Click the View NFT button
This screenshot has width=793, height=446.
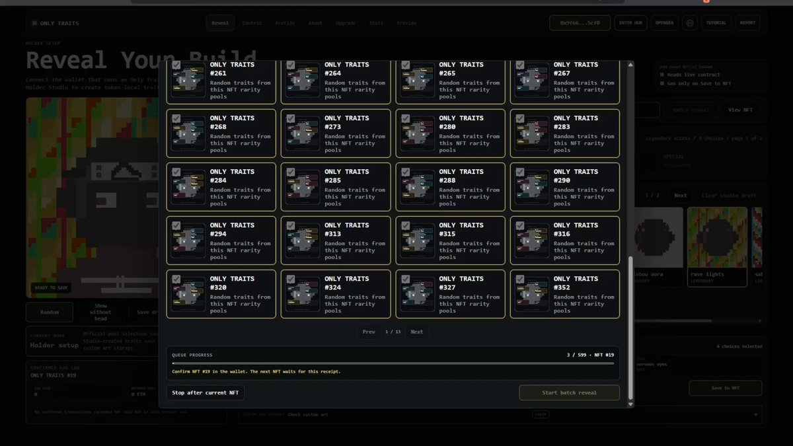click(x=739, y=110)
